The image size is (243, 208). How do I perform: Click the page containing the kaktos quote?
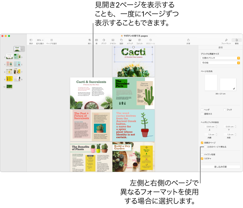click(133, 126)
